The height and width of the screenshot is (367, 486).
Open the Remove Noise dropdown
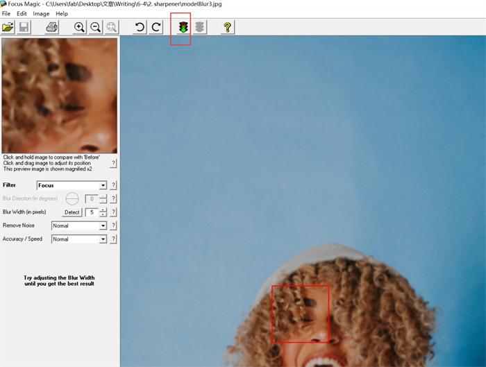(79, 225)
